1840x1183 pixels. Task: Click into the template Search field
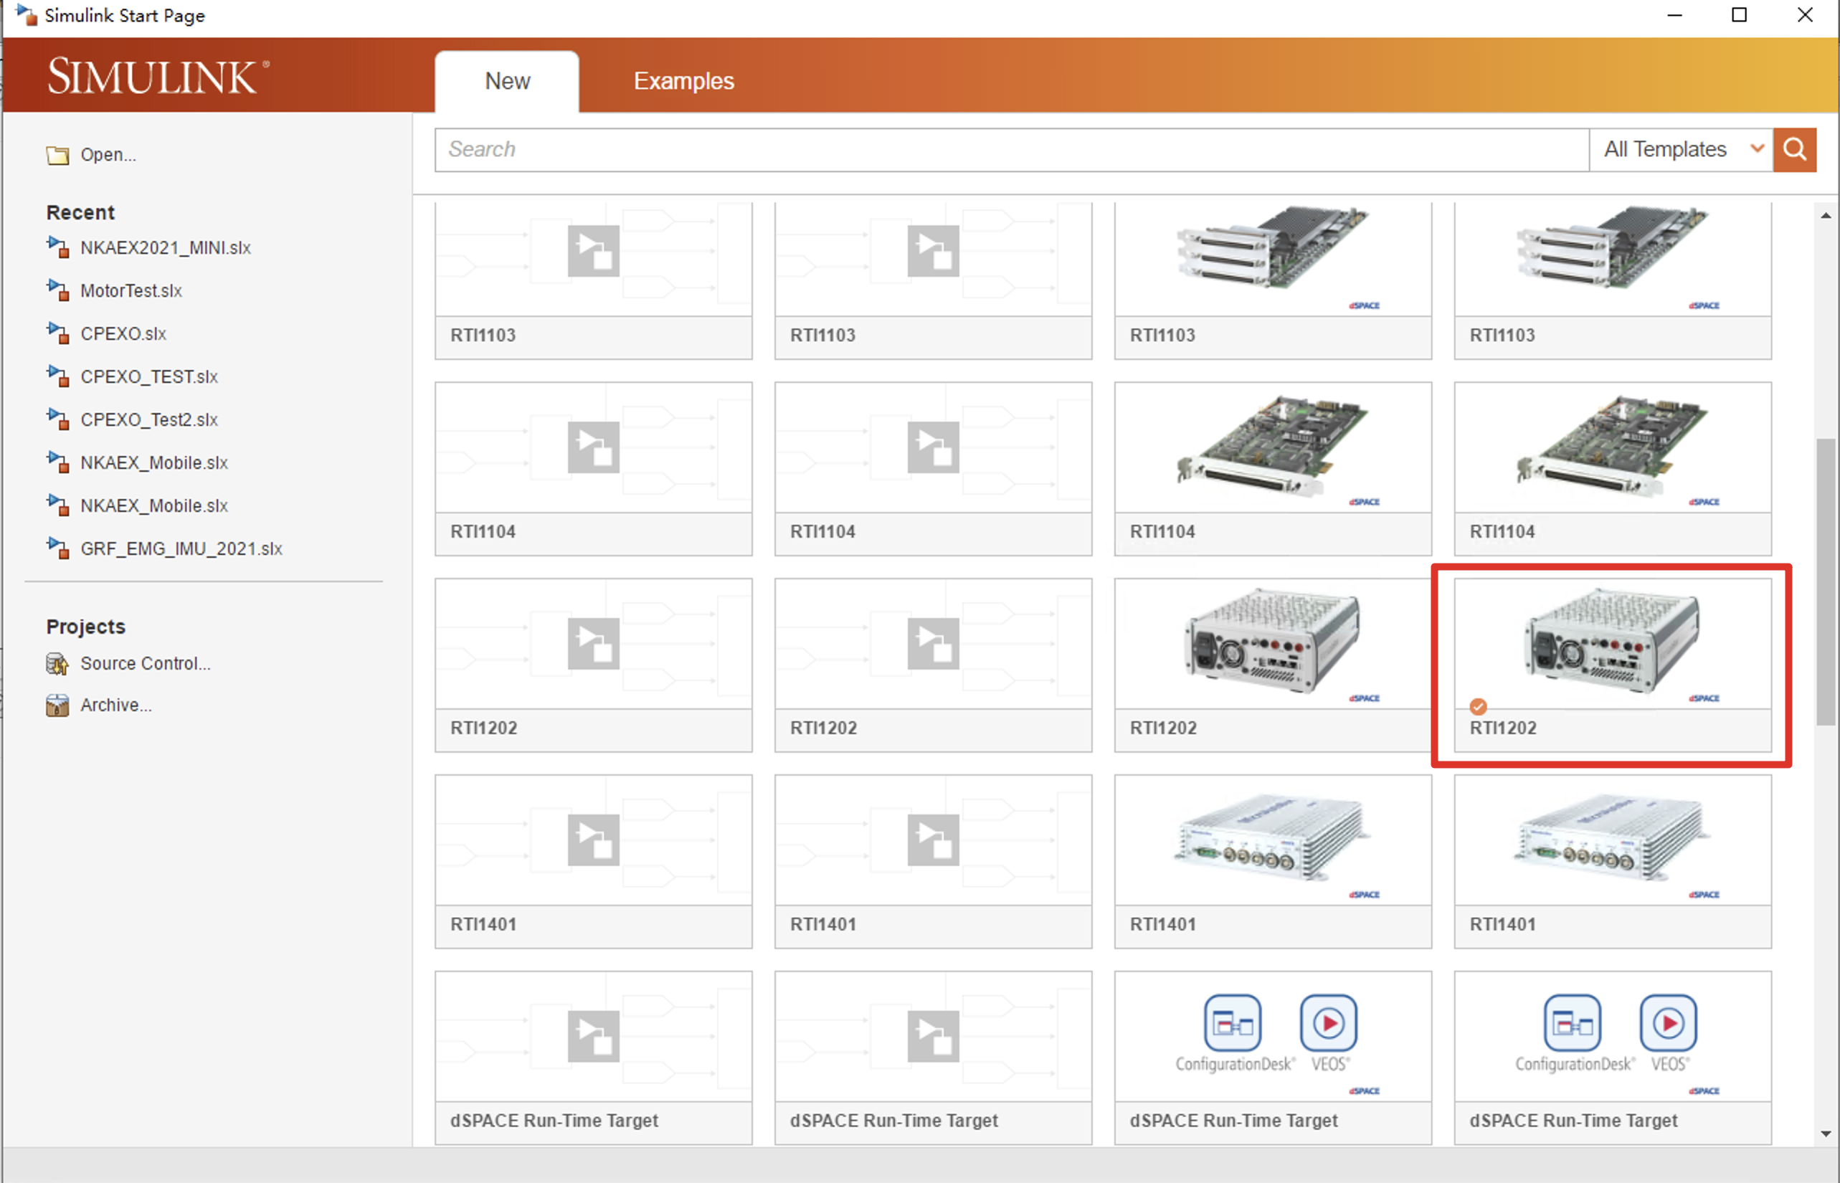[1011, 150]
